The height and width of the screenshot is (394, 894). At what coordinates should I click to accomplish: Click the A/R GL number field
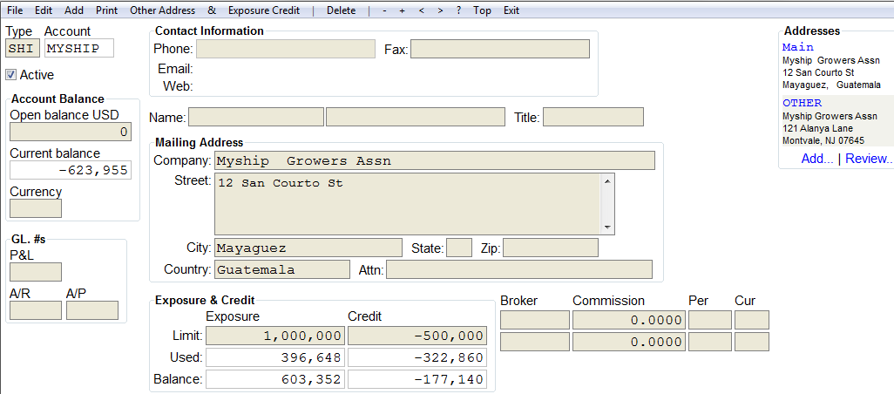click(36, 310)
